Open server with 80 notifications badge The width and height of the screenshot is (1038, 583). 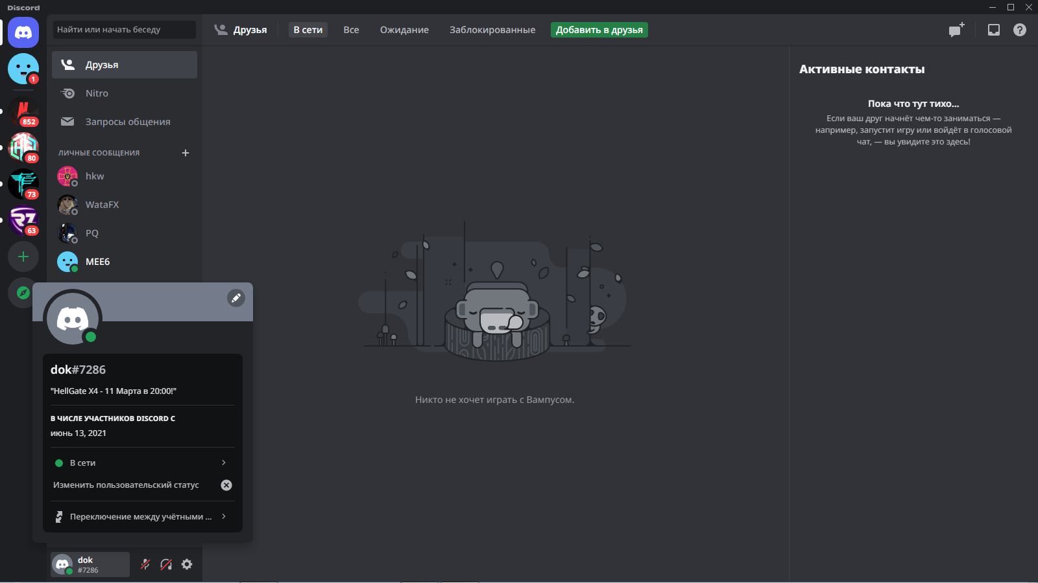[x=23, y=148]
